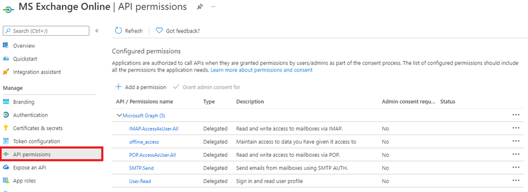Click the Expose an API cloud icon
Viewport: 528px width, 192px height.
5,167
